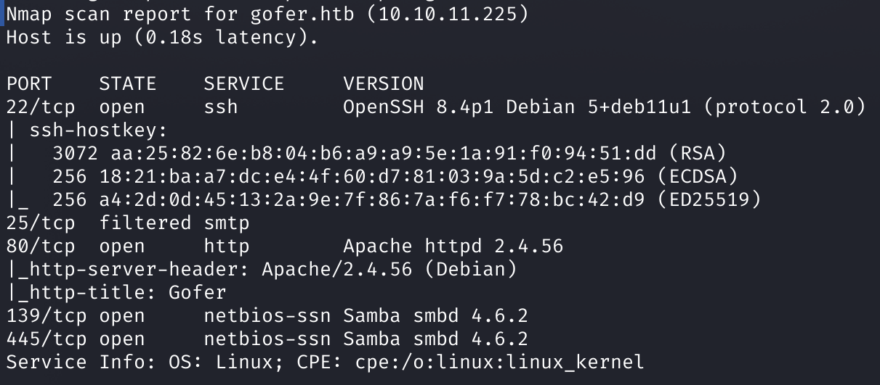Click the http-server-header line
Image resolution: width=880 pixels, height=385 pixels.
262,269
